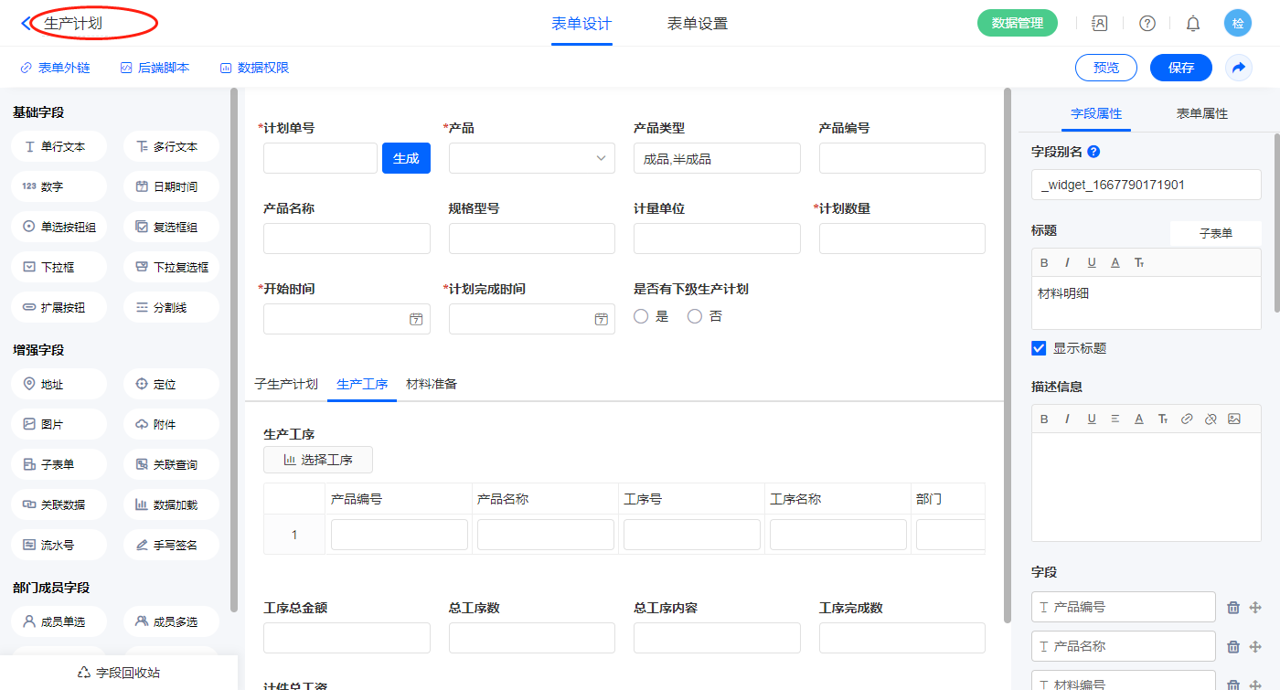Select the 否 radio option
Image resolution: width=1280 pixels, height=690 pixels.
tap(695, 316)
